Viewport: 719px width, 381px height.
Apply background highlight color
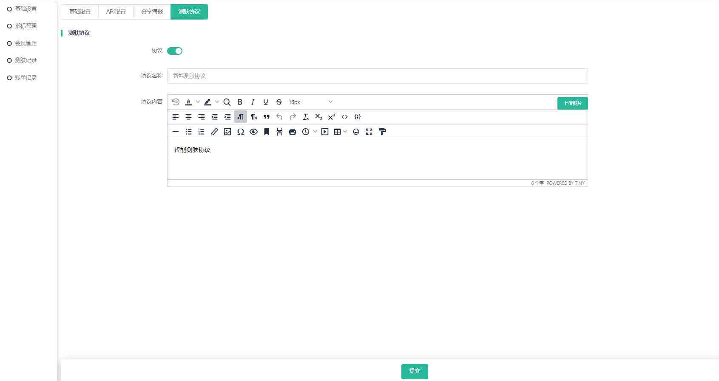pyautogui.click(x=208, y=102)
